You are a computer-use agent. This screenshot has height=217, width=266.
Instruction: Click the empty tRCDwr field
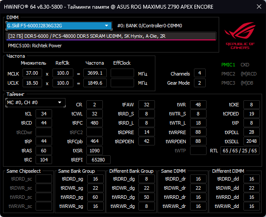pyautogui.click(x=44, y=132)
